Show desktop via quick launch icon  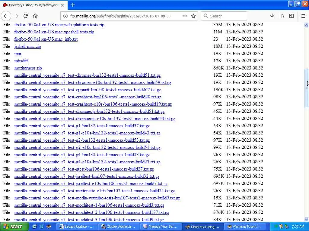click(x=34, y=226)
